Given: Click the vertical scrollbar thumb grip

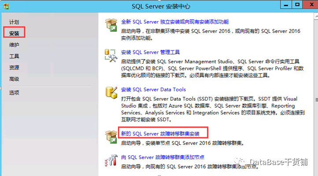Looking at the screenshot, I should point(316,100).
